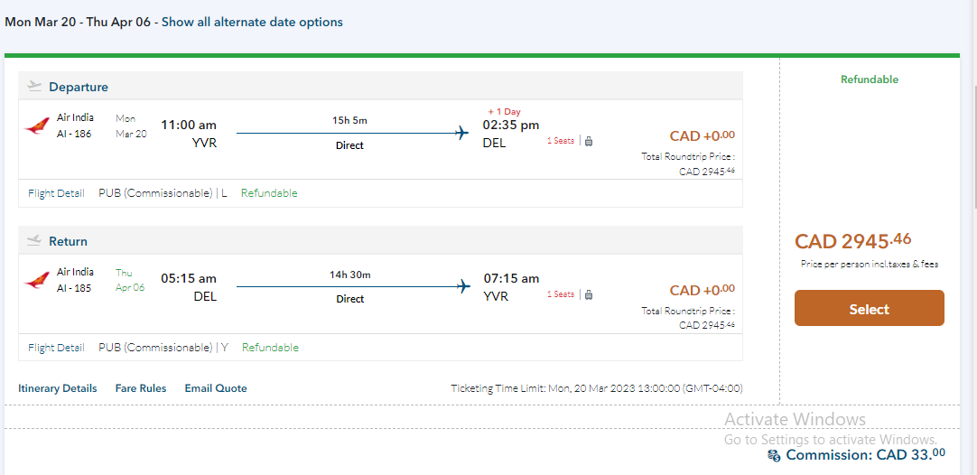Click the commission coins icon
Image resolution: width=977 pixels, height=475 pixels.
(774, 456)
